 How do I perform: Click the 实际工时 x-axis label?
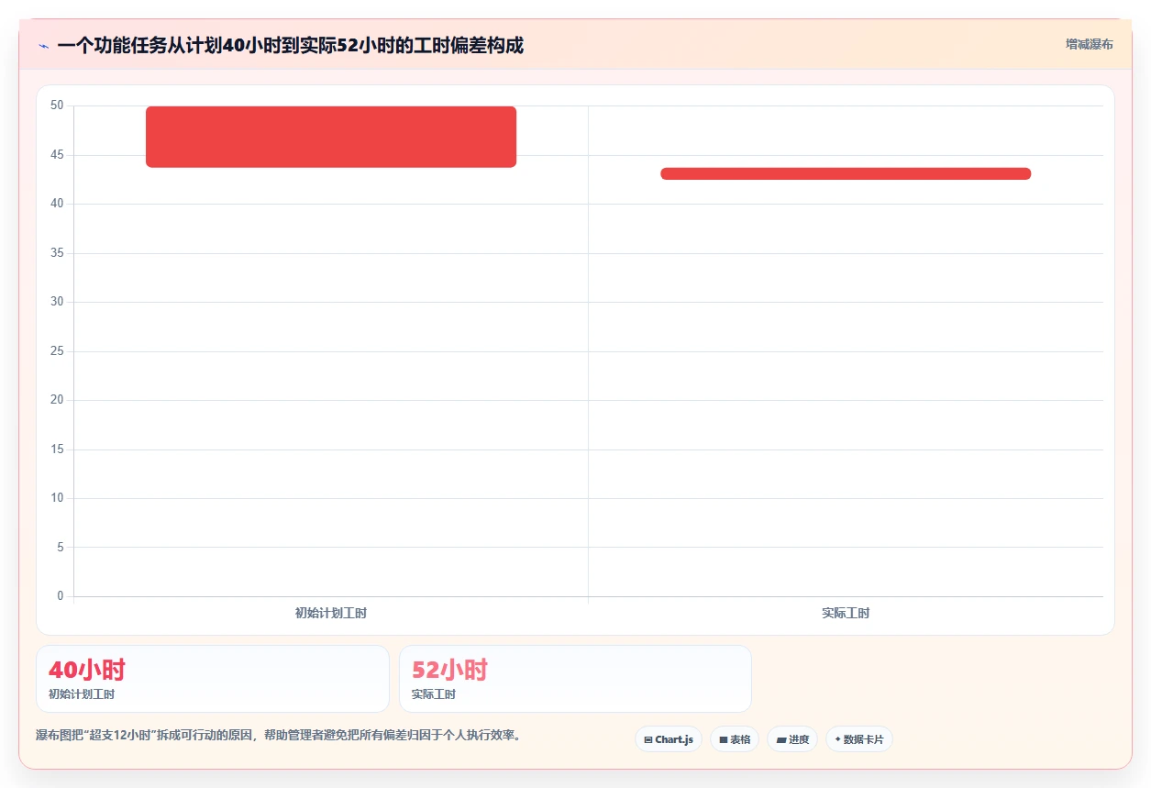click(846, 613)
